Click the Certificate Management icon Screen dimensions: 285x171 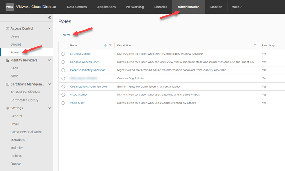(x=7, y=84)
